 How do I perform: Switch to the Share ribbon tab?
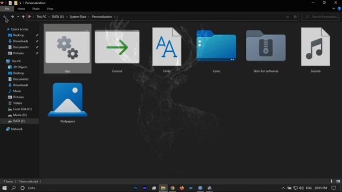(x=36, y=9)
